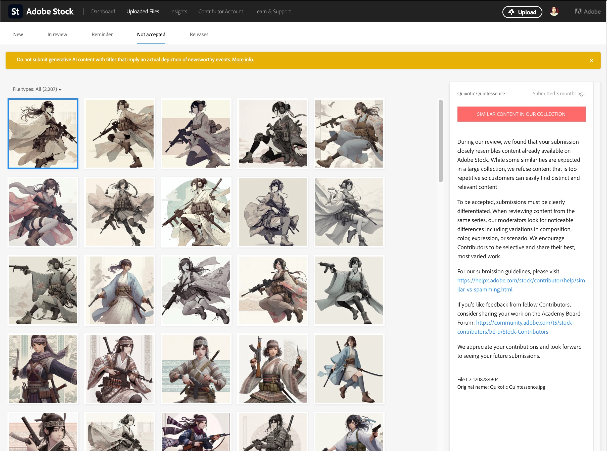
Task: Follow the More info link in banner
Action: [242, 60]
